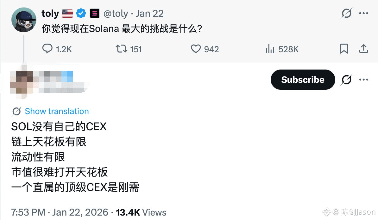Click the 7:53 PM Jan 22, 2026 timestamp
Image resolution: width=378 pixels, height=220 pixels.
click(60, 212)
